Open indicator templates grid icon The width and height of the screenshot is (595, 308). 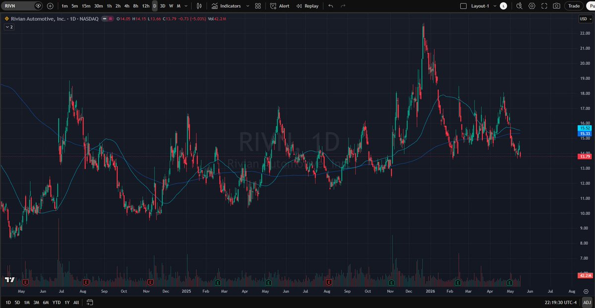(x=258, y=6)
